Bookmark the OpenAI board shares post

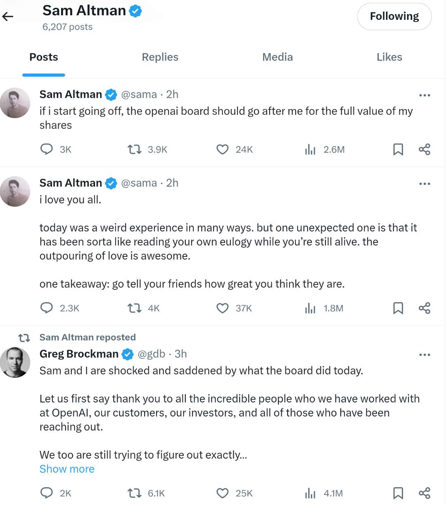[398, 149]
